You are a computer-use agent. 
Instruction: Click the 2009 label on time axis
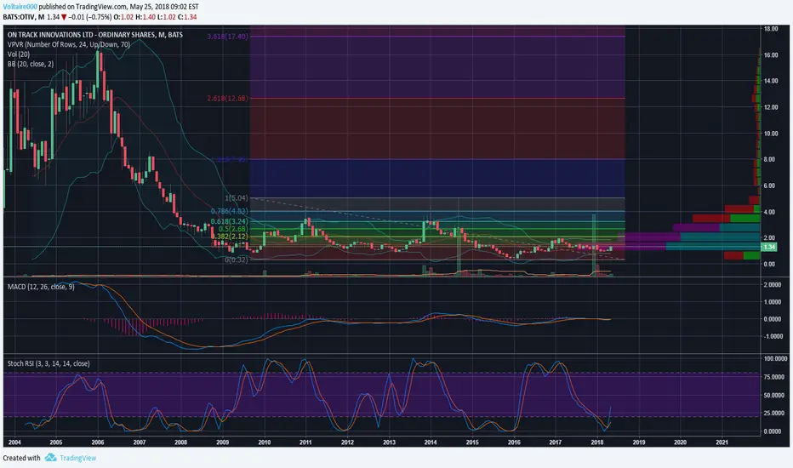(223, 442)
